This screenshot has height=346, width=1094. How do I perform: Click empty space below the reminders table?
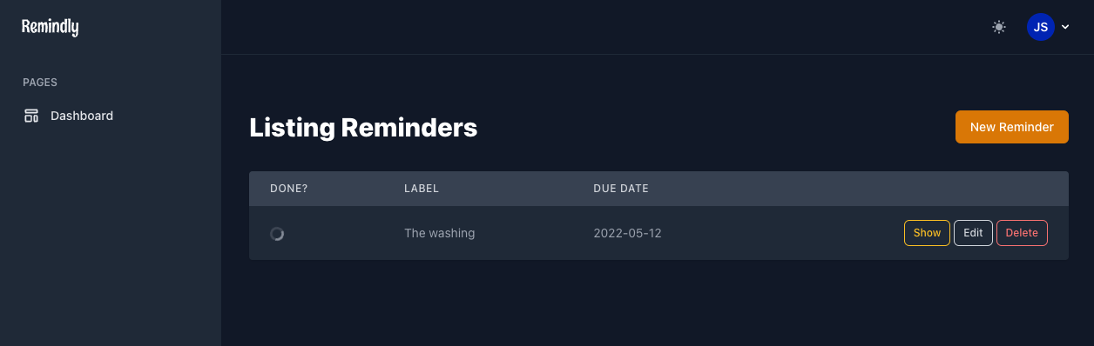click(658, 303)
